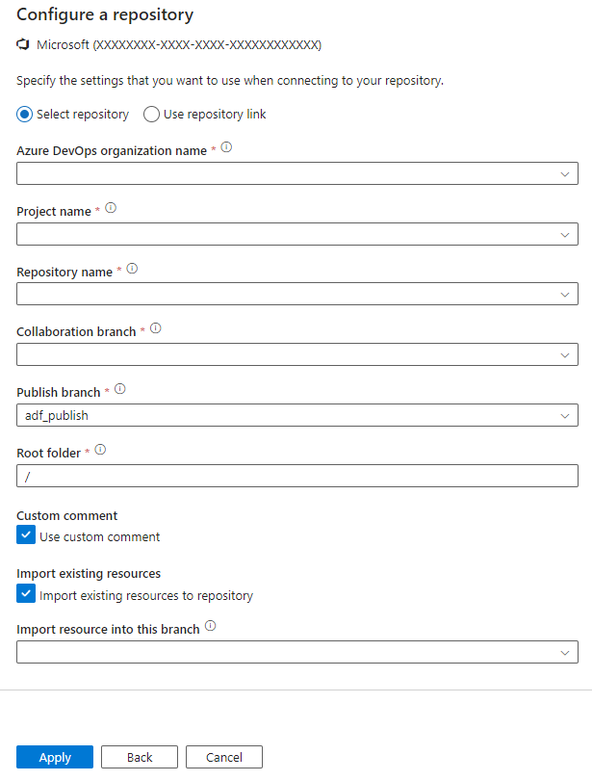Uncheck the Use custom comment checkbox
The image size is (592, 781).
[x=26, y=534]
